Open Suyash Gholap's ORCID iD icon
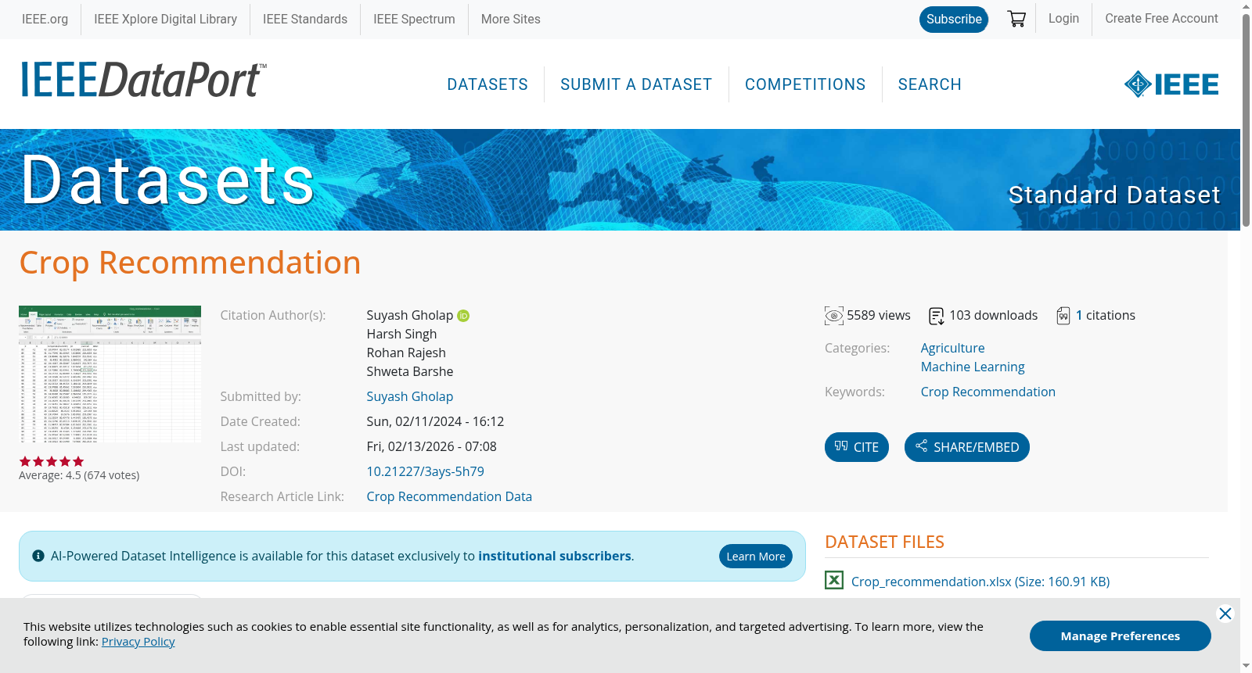The height and width of the screenshot is (673, 1252). [x=463, y=316]
